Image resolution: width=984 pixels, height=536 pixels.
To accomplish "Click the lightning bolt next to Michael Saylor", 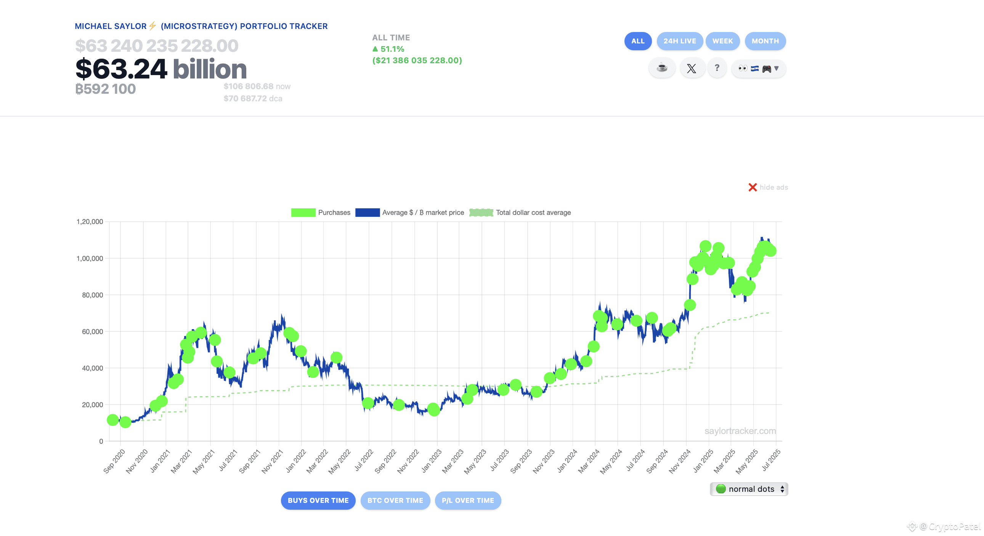I will [153, 26].
